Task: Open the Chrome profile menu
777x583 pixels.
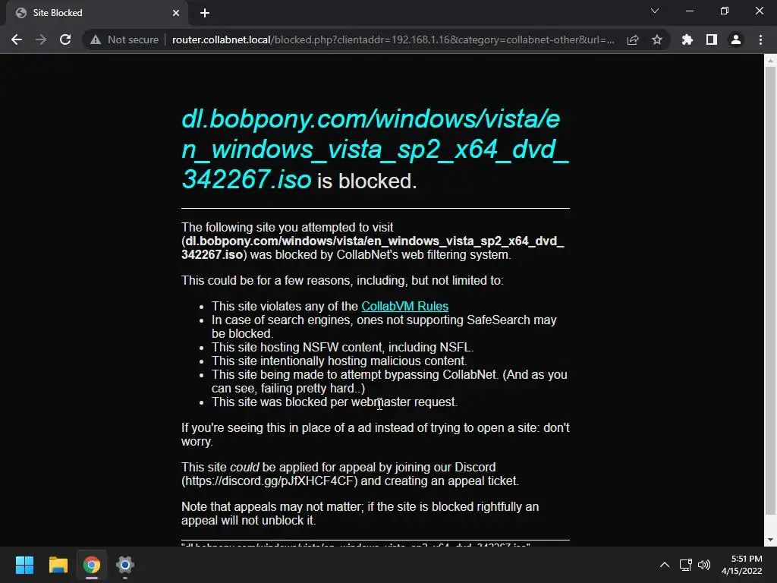Action: click(736, 39)
